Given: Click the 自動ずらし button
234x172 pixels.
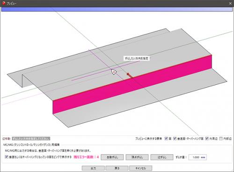Looking at the screenshot, I should (x=112, y=157).
